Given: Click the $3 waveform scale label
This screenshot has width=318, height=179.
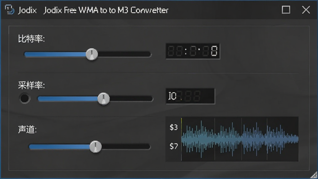Looking at the screenshot, I should [x=174, y=127].
